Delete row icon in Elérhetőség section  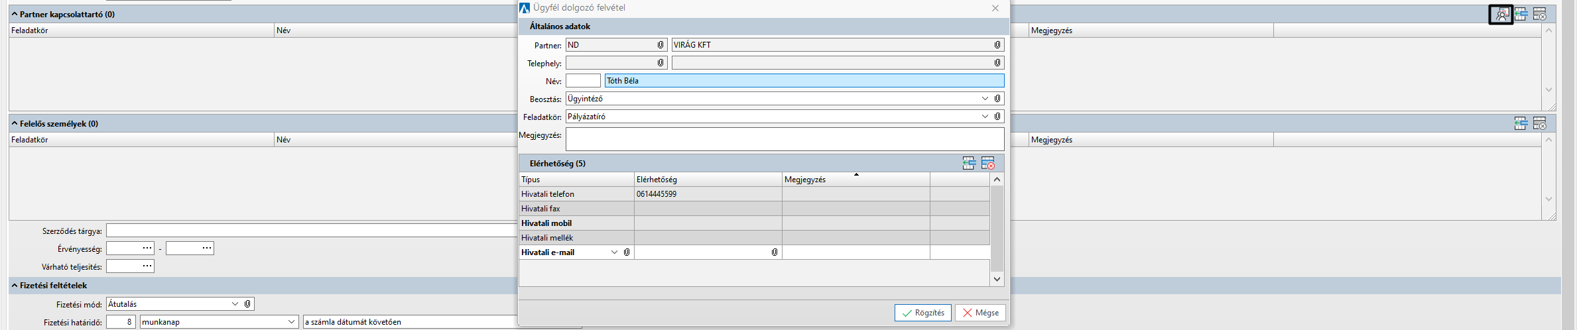click(x=988, y=163)
